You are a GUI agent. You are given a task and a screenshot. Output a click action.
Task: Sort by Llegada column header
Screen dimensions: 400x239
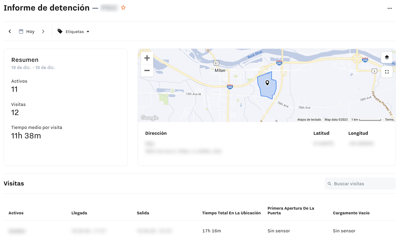[x=79, y=213]
